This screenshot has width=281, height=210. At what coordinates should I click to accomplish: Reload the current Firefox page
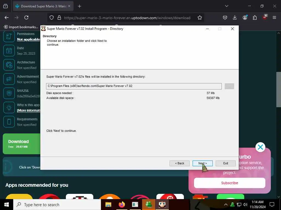click(x=26, y=17)
